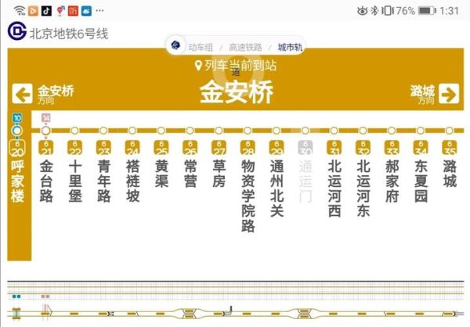Click the round blue logo beside 动车组
Viewport: 470px width, 327px height.
click(x=175, y=45)
